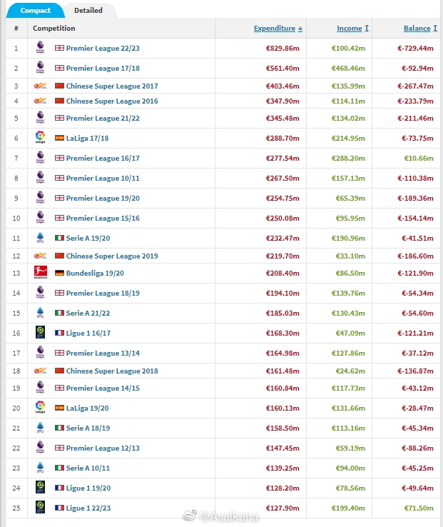Screen dimensions: 443x527
Task: Open the Chinese Super League 2016 link
Action: (x=112, y=101)
